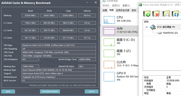Viewport: 181px width, 96px height.
Task: Click the delete ramdisk icon with red X
Action: point(156,14)
